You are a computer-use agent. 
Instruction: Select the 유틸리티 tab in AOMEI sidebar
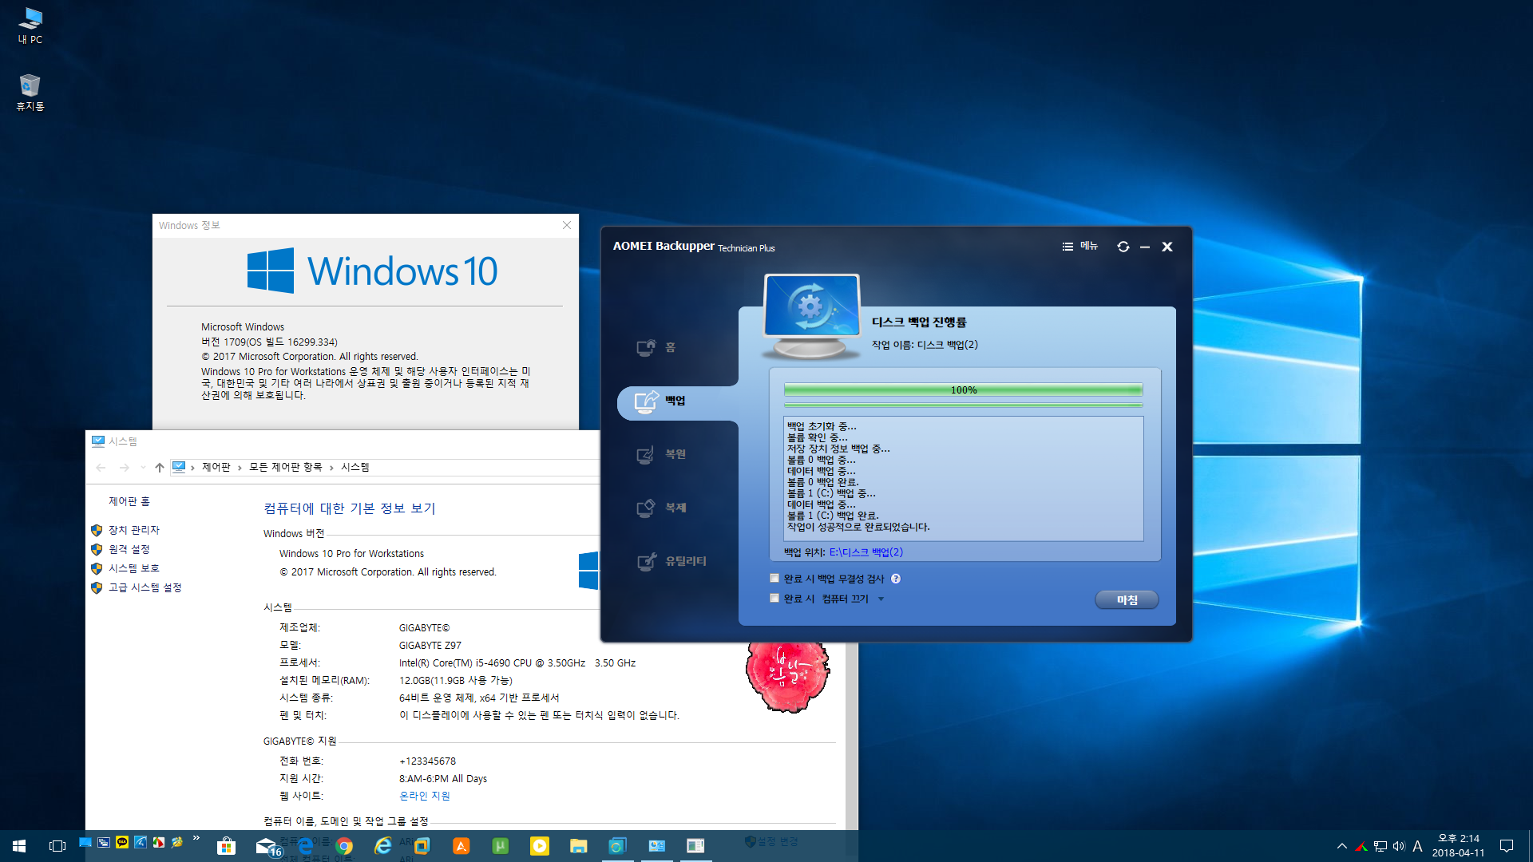[671, 561]
